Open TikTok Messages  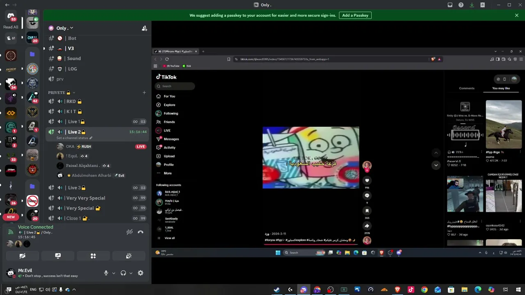click(x=167, y=139)
